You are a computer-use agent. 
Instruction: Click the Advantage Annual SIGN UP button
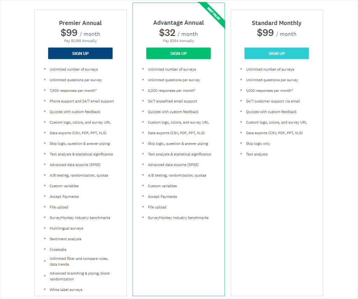tap(178, 53)
